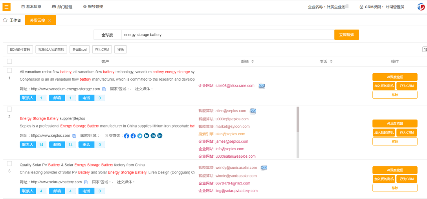Open Seplos second LinkedIn icon
This screenshot has height=199, width=427.
(x=153, y=135)
